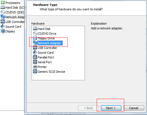Screen dimensions: 147x115
Task: Select CD/DVD (IDE) in device panel
Action: (15, 12)
